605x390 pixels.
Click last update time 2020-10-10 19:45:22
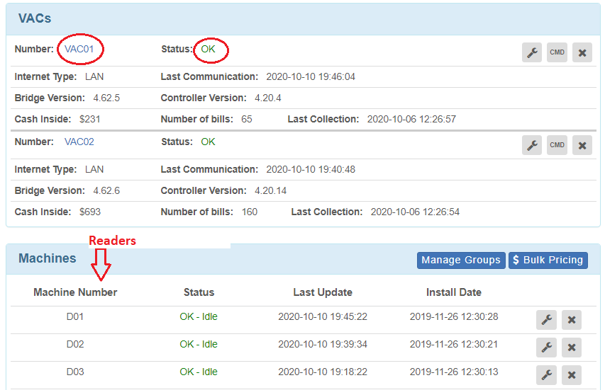(x=323, y=316)
